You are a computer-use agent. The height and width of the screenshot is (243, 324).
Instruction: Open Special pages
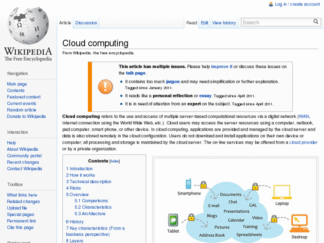point(21,214)
